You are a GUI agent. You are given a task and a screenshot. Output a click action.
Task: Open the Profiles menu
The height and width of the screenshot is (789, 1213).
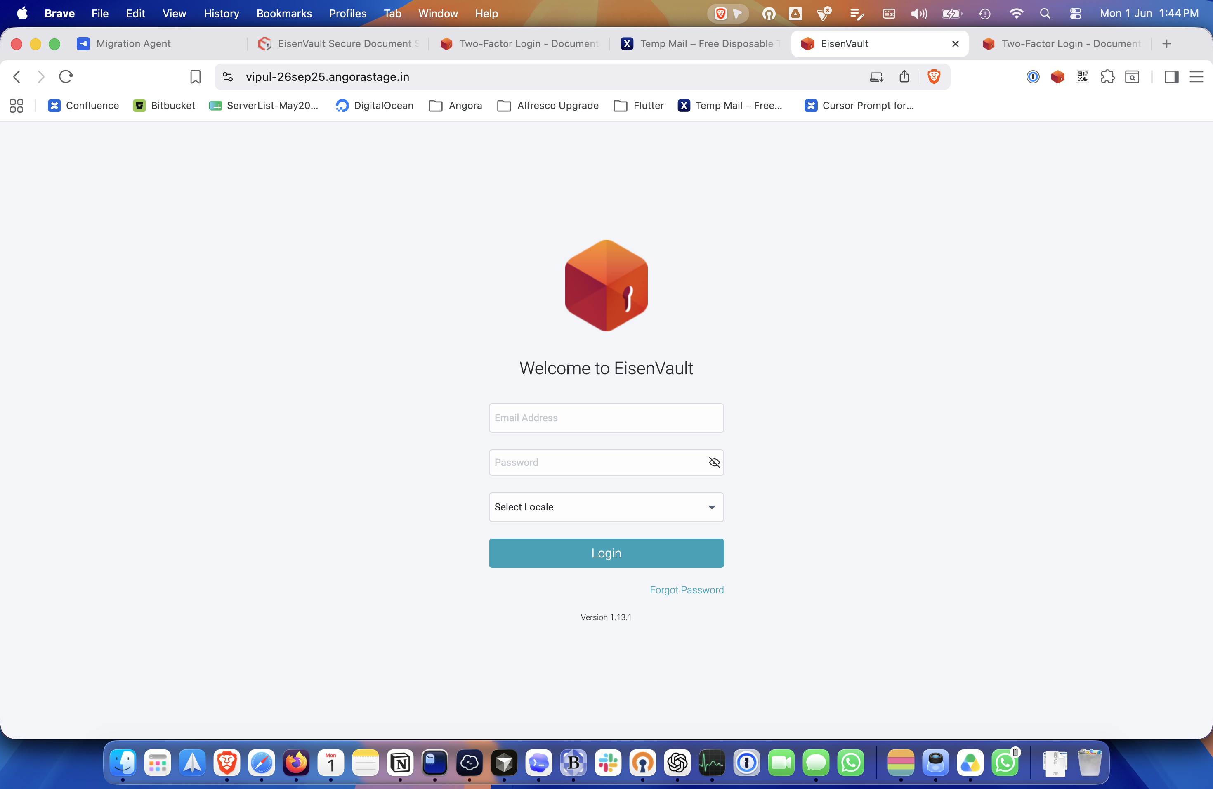[347, 13]
